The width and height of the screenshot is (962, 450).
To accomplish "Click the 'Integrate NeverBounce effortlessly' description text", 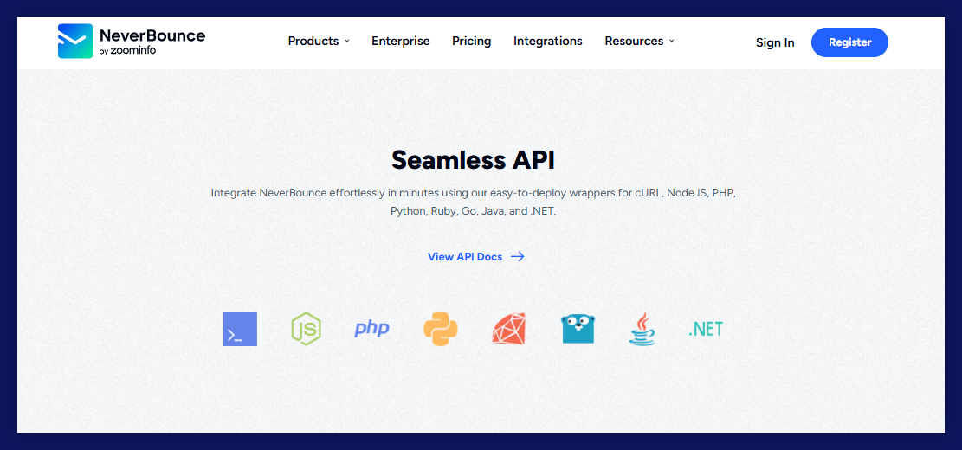I will [473, 202].
